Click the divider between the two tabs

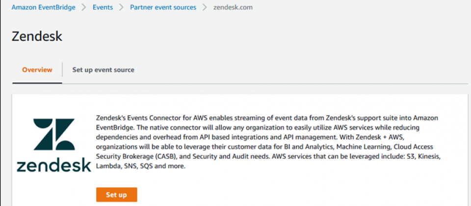pyautogui.click(x=62, y=70)
